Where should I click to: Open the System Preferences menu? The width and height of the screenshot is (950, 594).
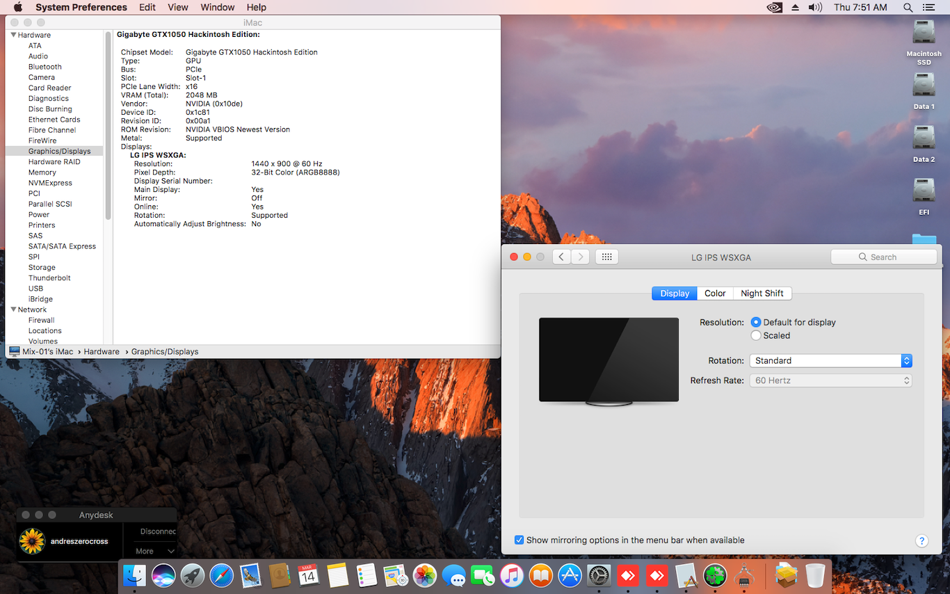(x=81, y=8)
